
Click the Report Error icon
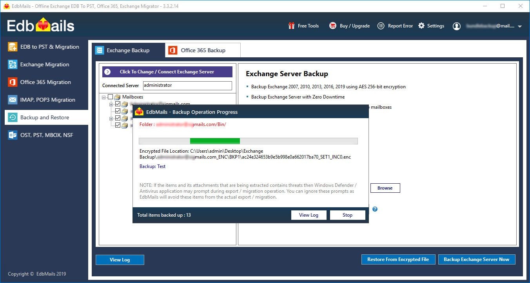point(381,26)
